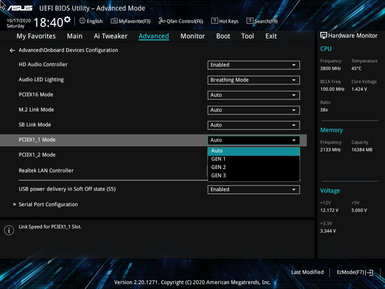The image size is (385, 289).
Task: Open the Tool tab
Action: pos(247,36)
